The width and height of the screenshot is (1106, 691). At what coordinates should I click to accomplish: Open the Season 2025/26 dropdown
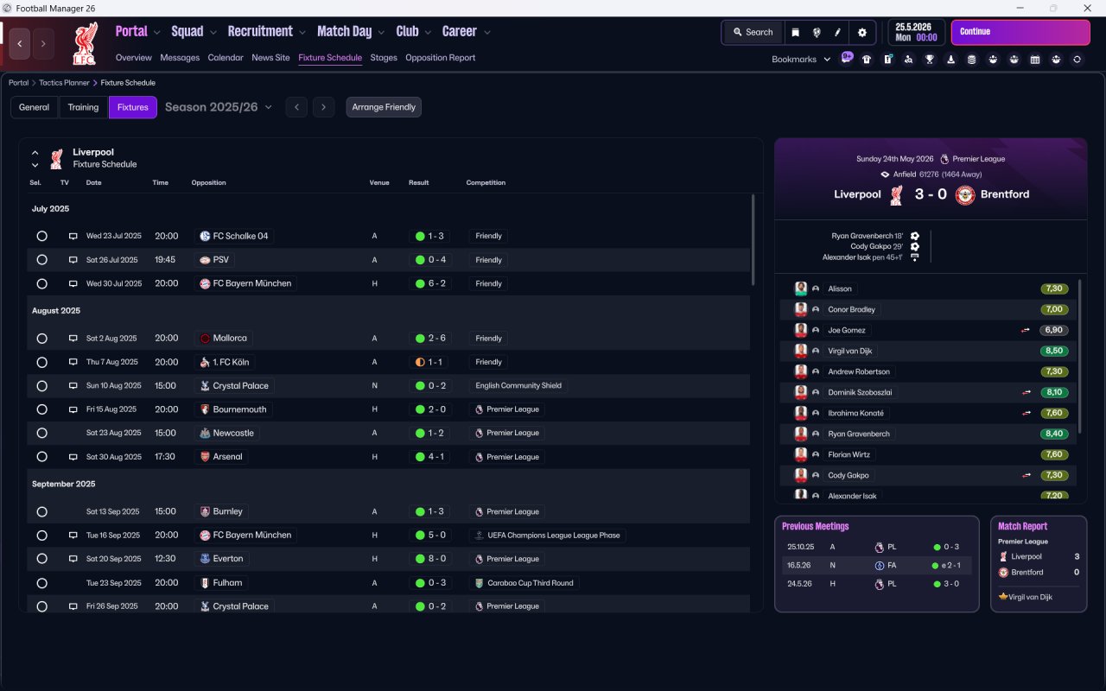point(219,107)
